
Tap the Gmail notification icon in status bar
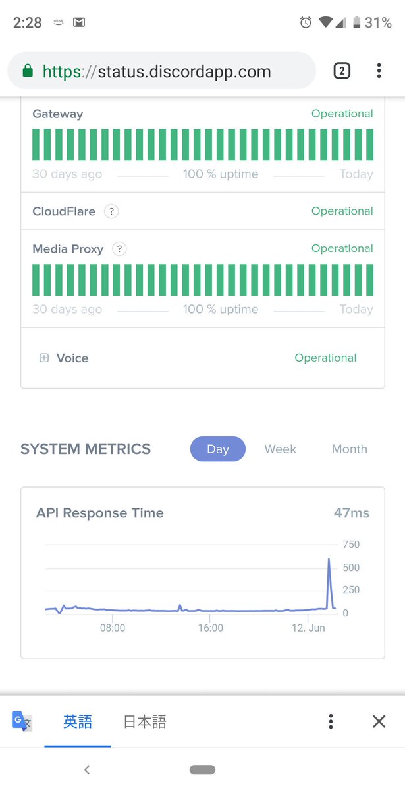coord(79,22)
